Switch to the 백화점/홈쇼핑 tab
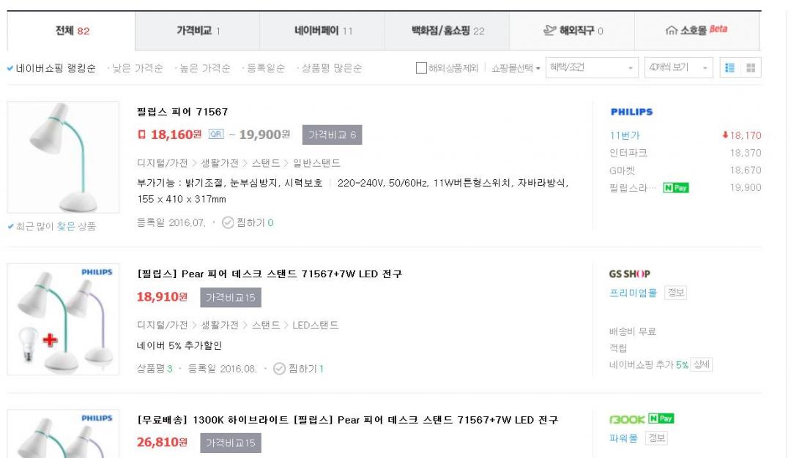This screenshot has width=791, height=458. 448,31
